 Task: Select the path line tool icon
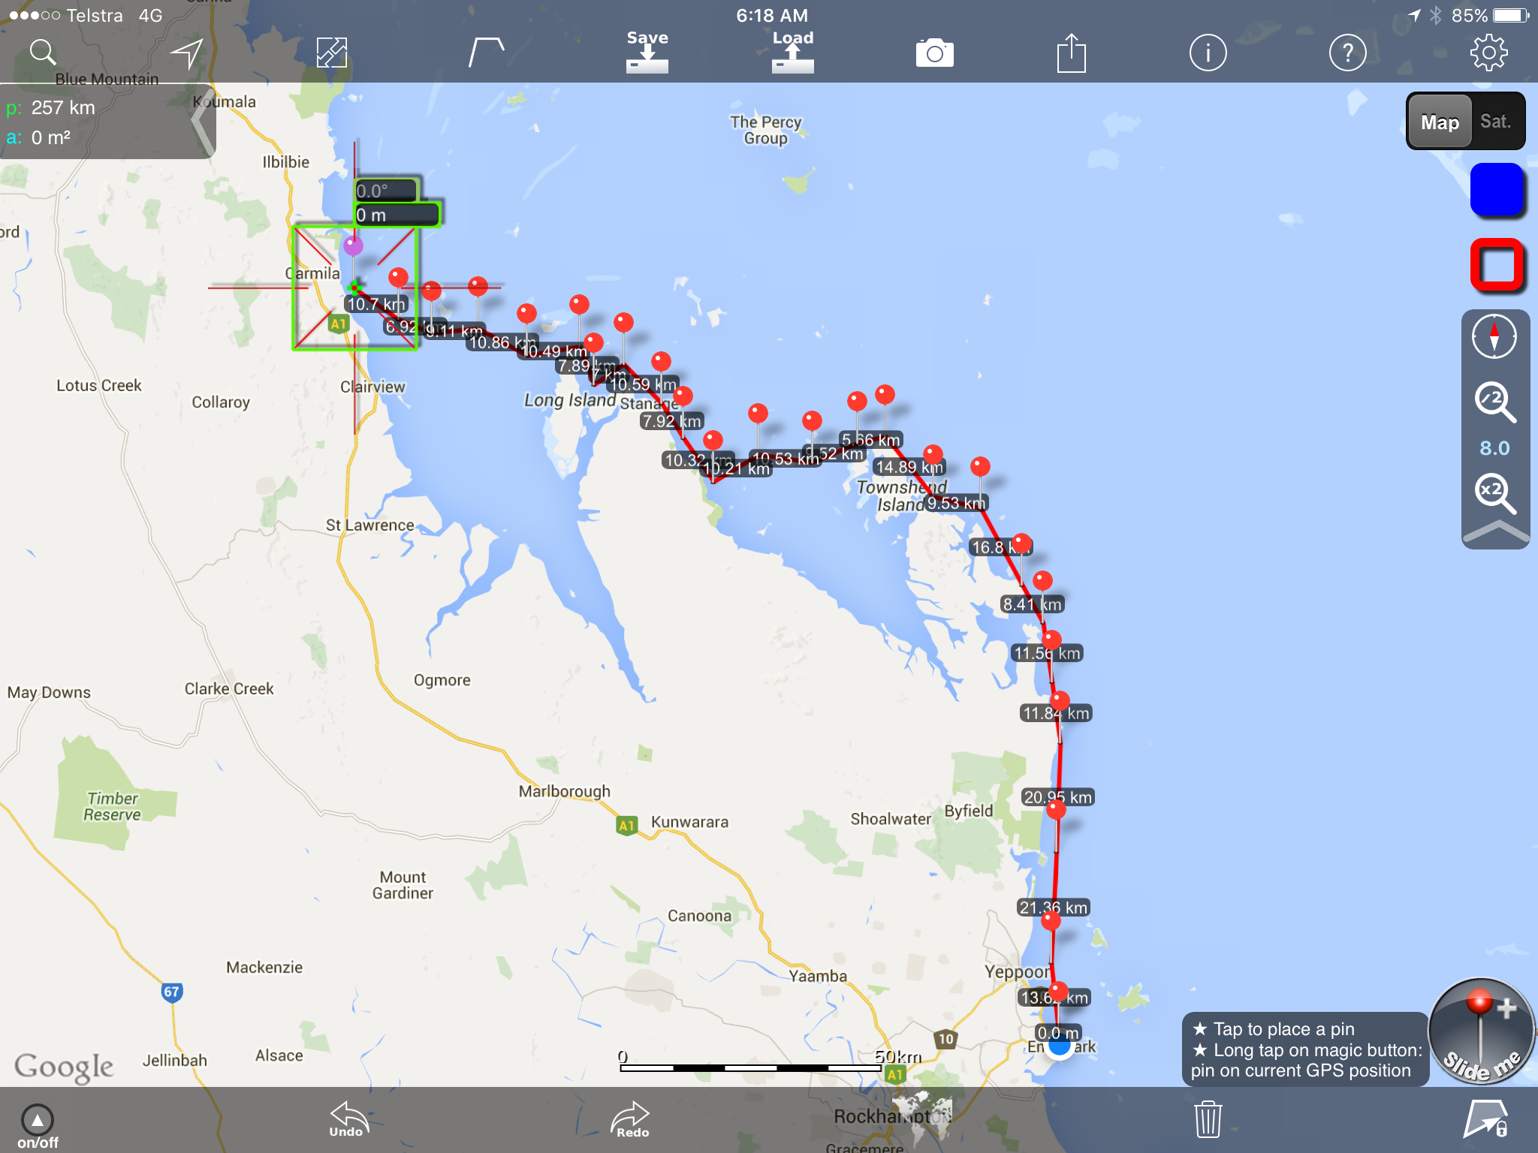click(486, 53)
